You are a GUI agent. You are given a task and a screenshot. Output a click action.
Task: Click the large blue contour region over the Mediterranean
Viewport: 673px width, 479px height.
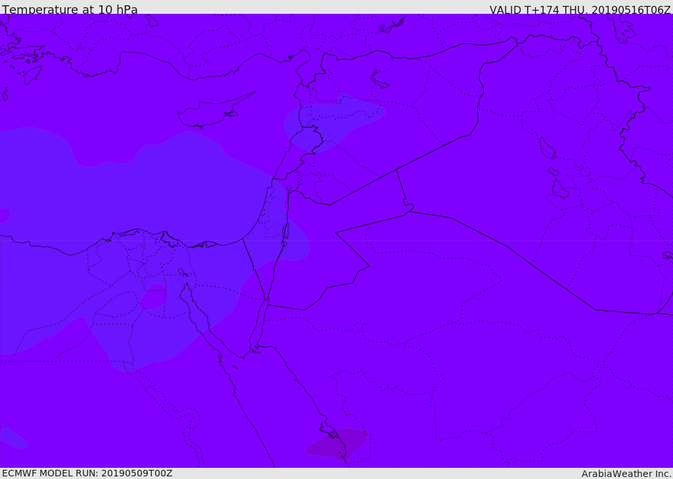pos(131,191)
